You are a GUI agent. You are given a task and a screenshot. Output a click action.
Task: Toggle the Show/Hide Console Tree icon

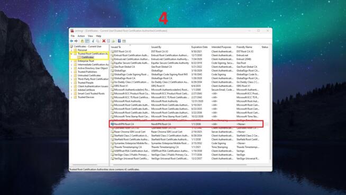pos(87,41)
